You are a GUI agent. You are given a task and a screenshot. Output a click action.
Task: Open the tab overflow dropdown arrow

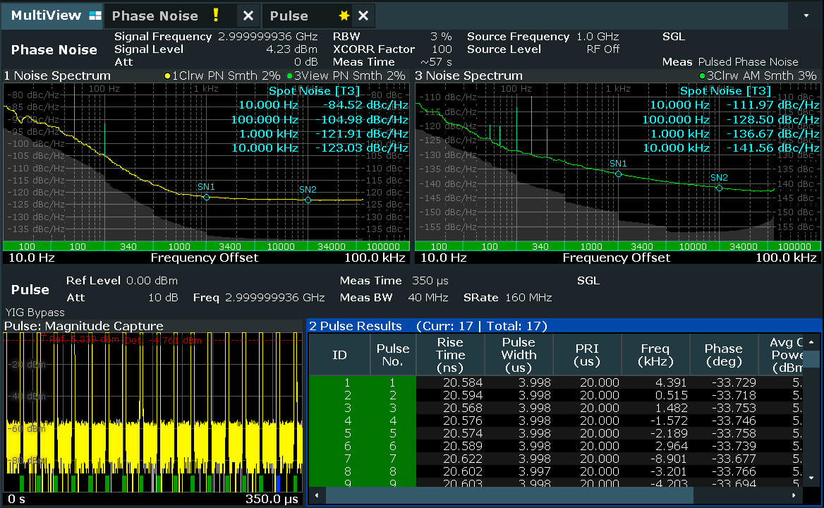[806, 15]
